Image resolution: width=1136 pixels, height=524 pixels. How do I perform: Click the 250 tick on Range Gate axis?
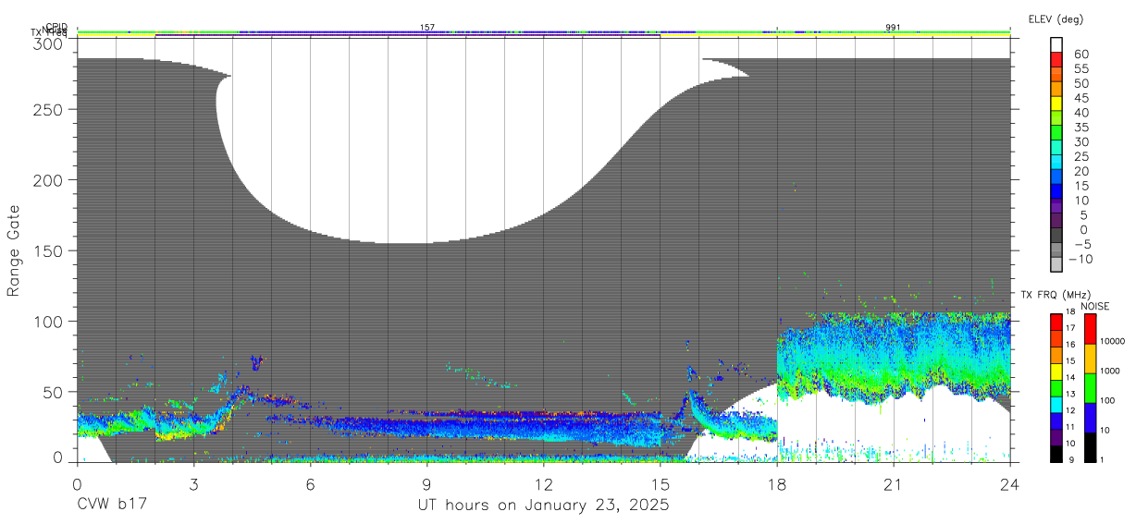pos(49,109)
